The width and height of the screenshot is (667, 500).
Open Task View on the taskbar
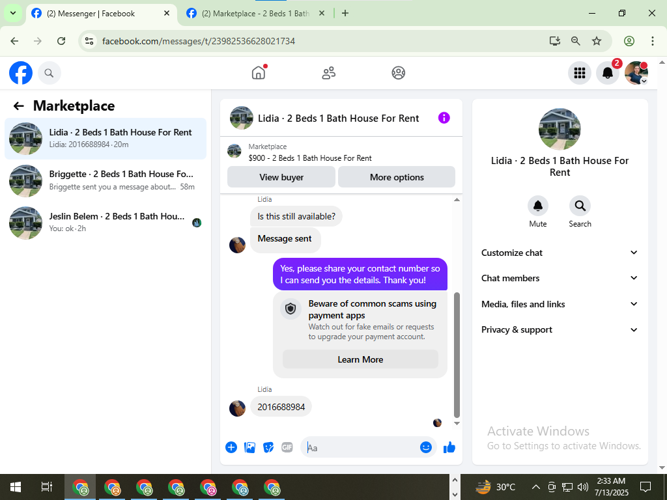(x=47, y=487)
